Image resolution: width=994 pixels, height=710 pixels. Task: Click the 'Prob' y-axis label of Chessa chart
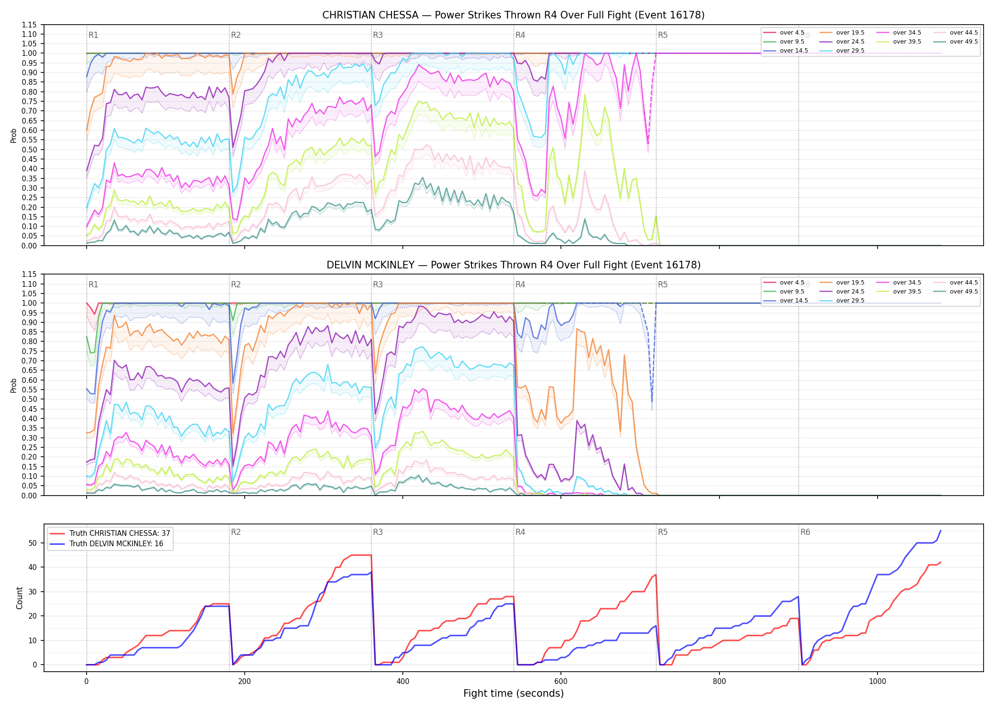click(14, 135)
